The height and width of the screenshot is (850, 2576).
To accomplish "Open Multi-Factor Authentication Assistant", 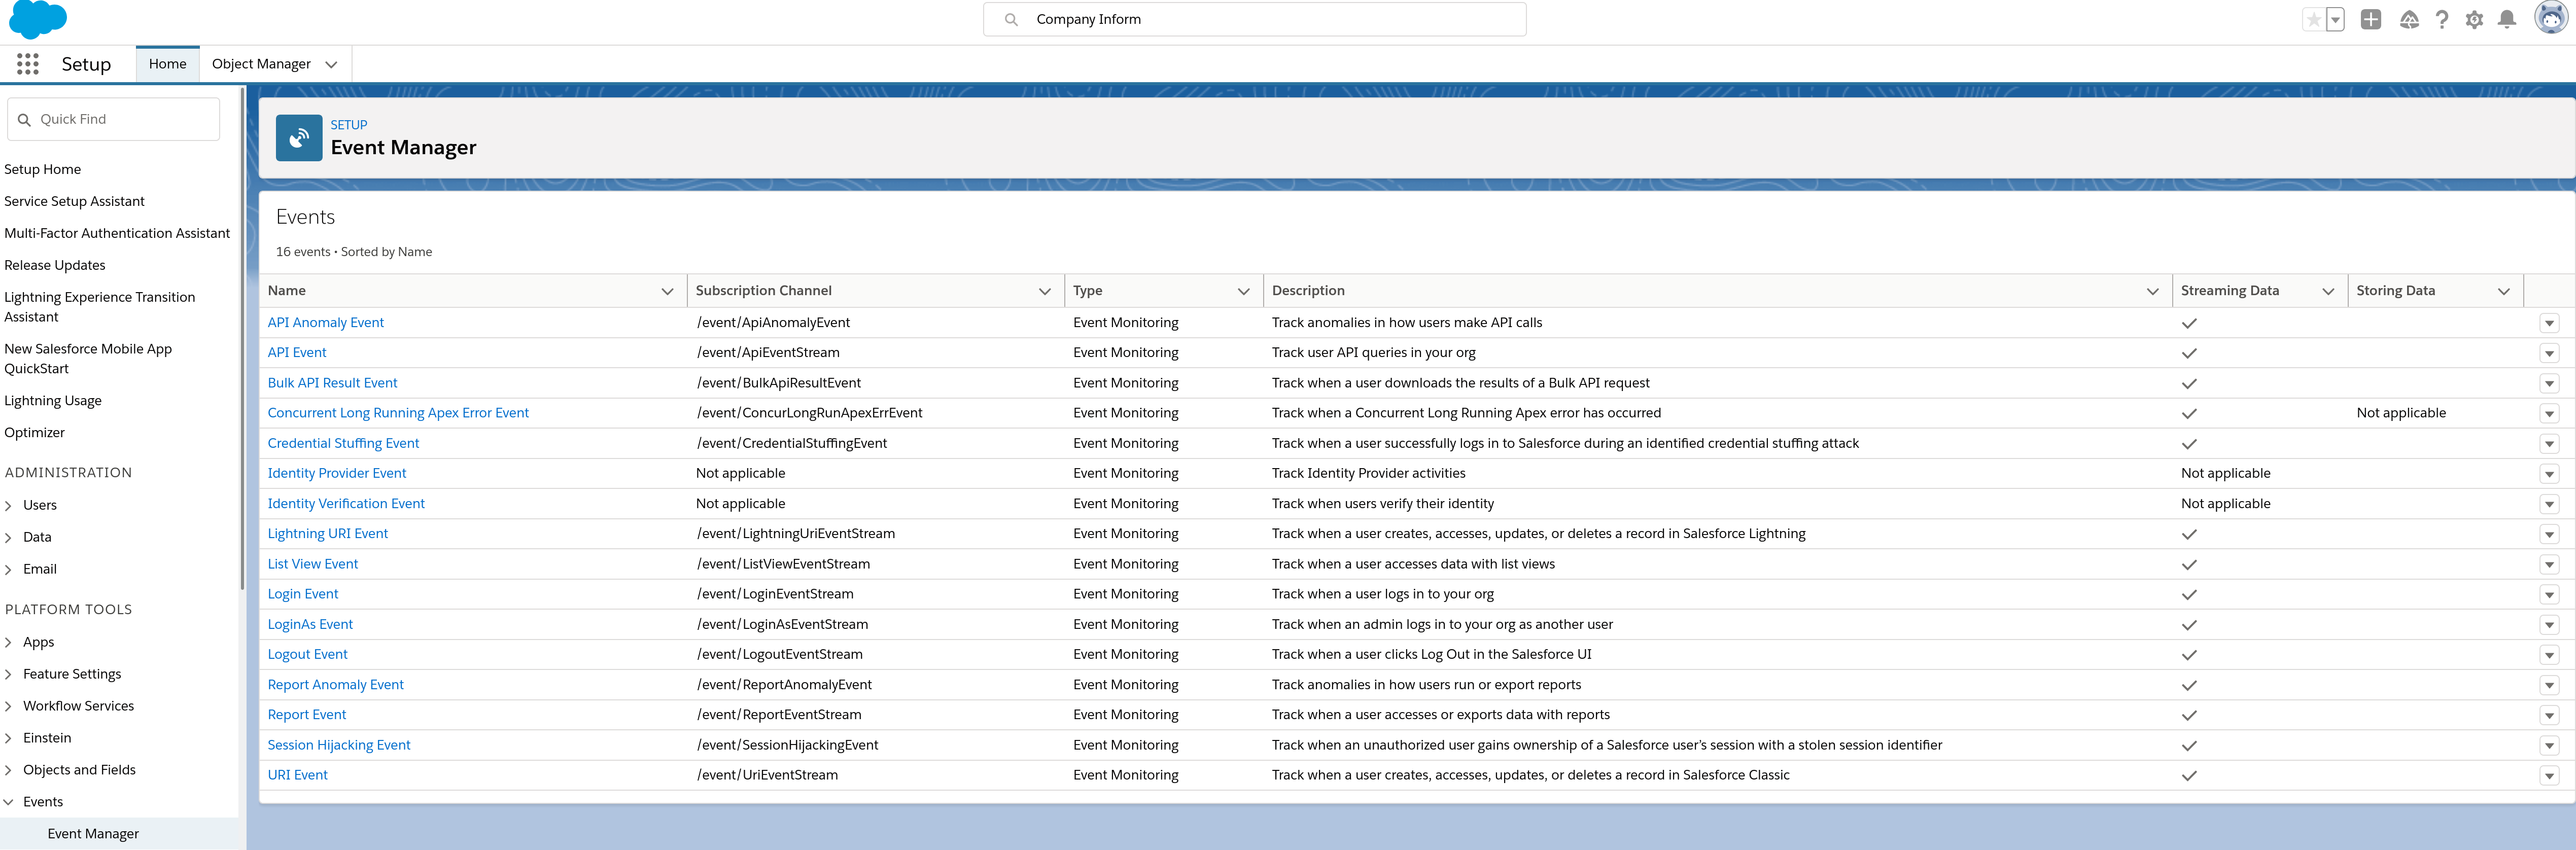I will 117,233.
